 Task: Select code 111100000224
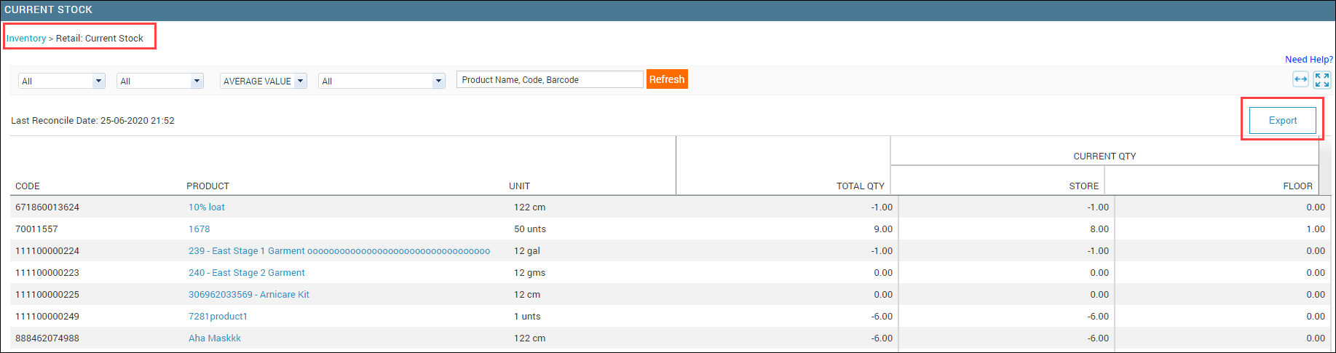click(47, 251)
